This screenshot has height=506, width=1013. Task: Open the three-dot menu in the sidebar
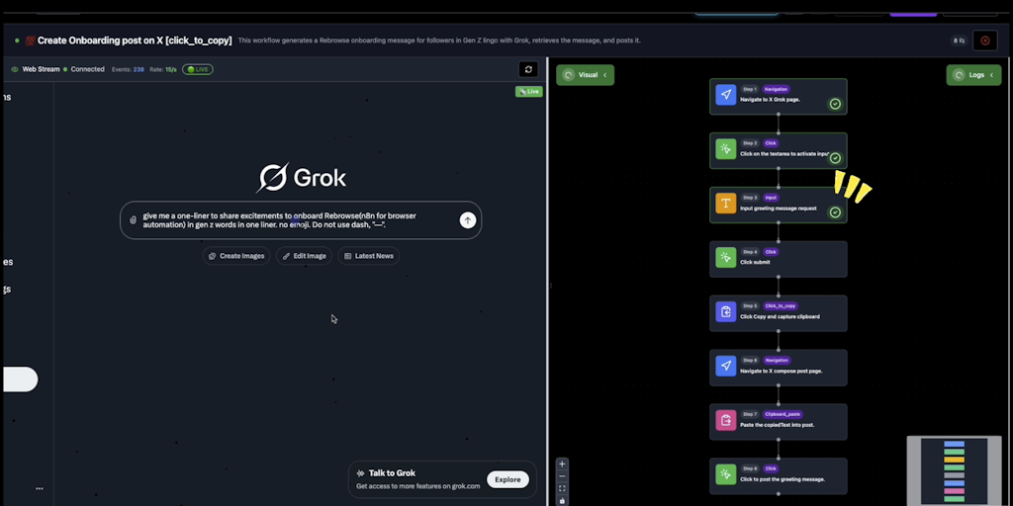click(40, 488)
